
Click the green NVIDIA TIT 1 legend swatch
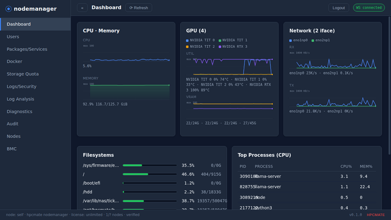coord(220,41)
